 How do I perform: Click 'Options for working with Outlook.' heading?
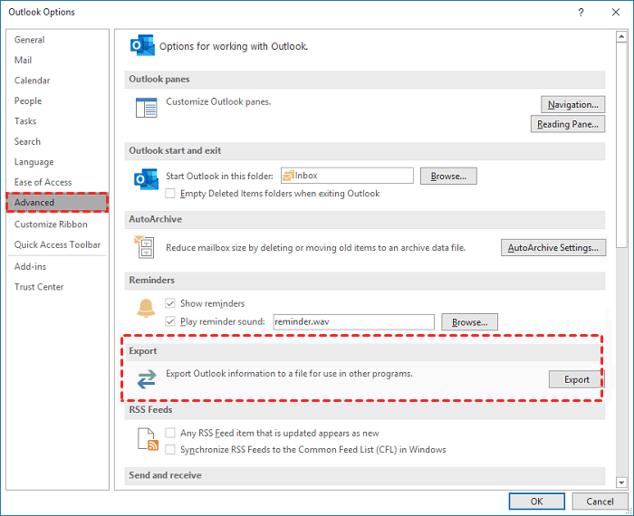[234, 46]
